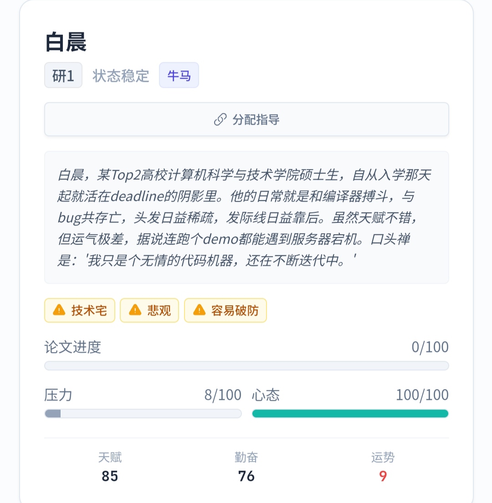Image resolution: width=492 pixels, height=503 pixels.
Task: Click the 状态稳定 status label
Action: click(121, 76)
